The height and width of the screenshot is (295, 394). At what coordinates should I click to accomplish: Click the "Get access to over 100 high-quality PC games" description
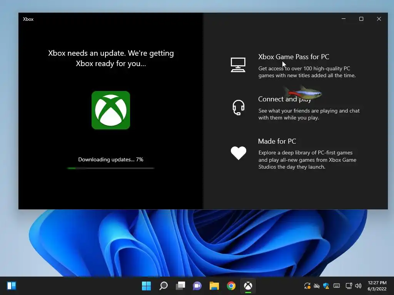click(x=307, y=72)
